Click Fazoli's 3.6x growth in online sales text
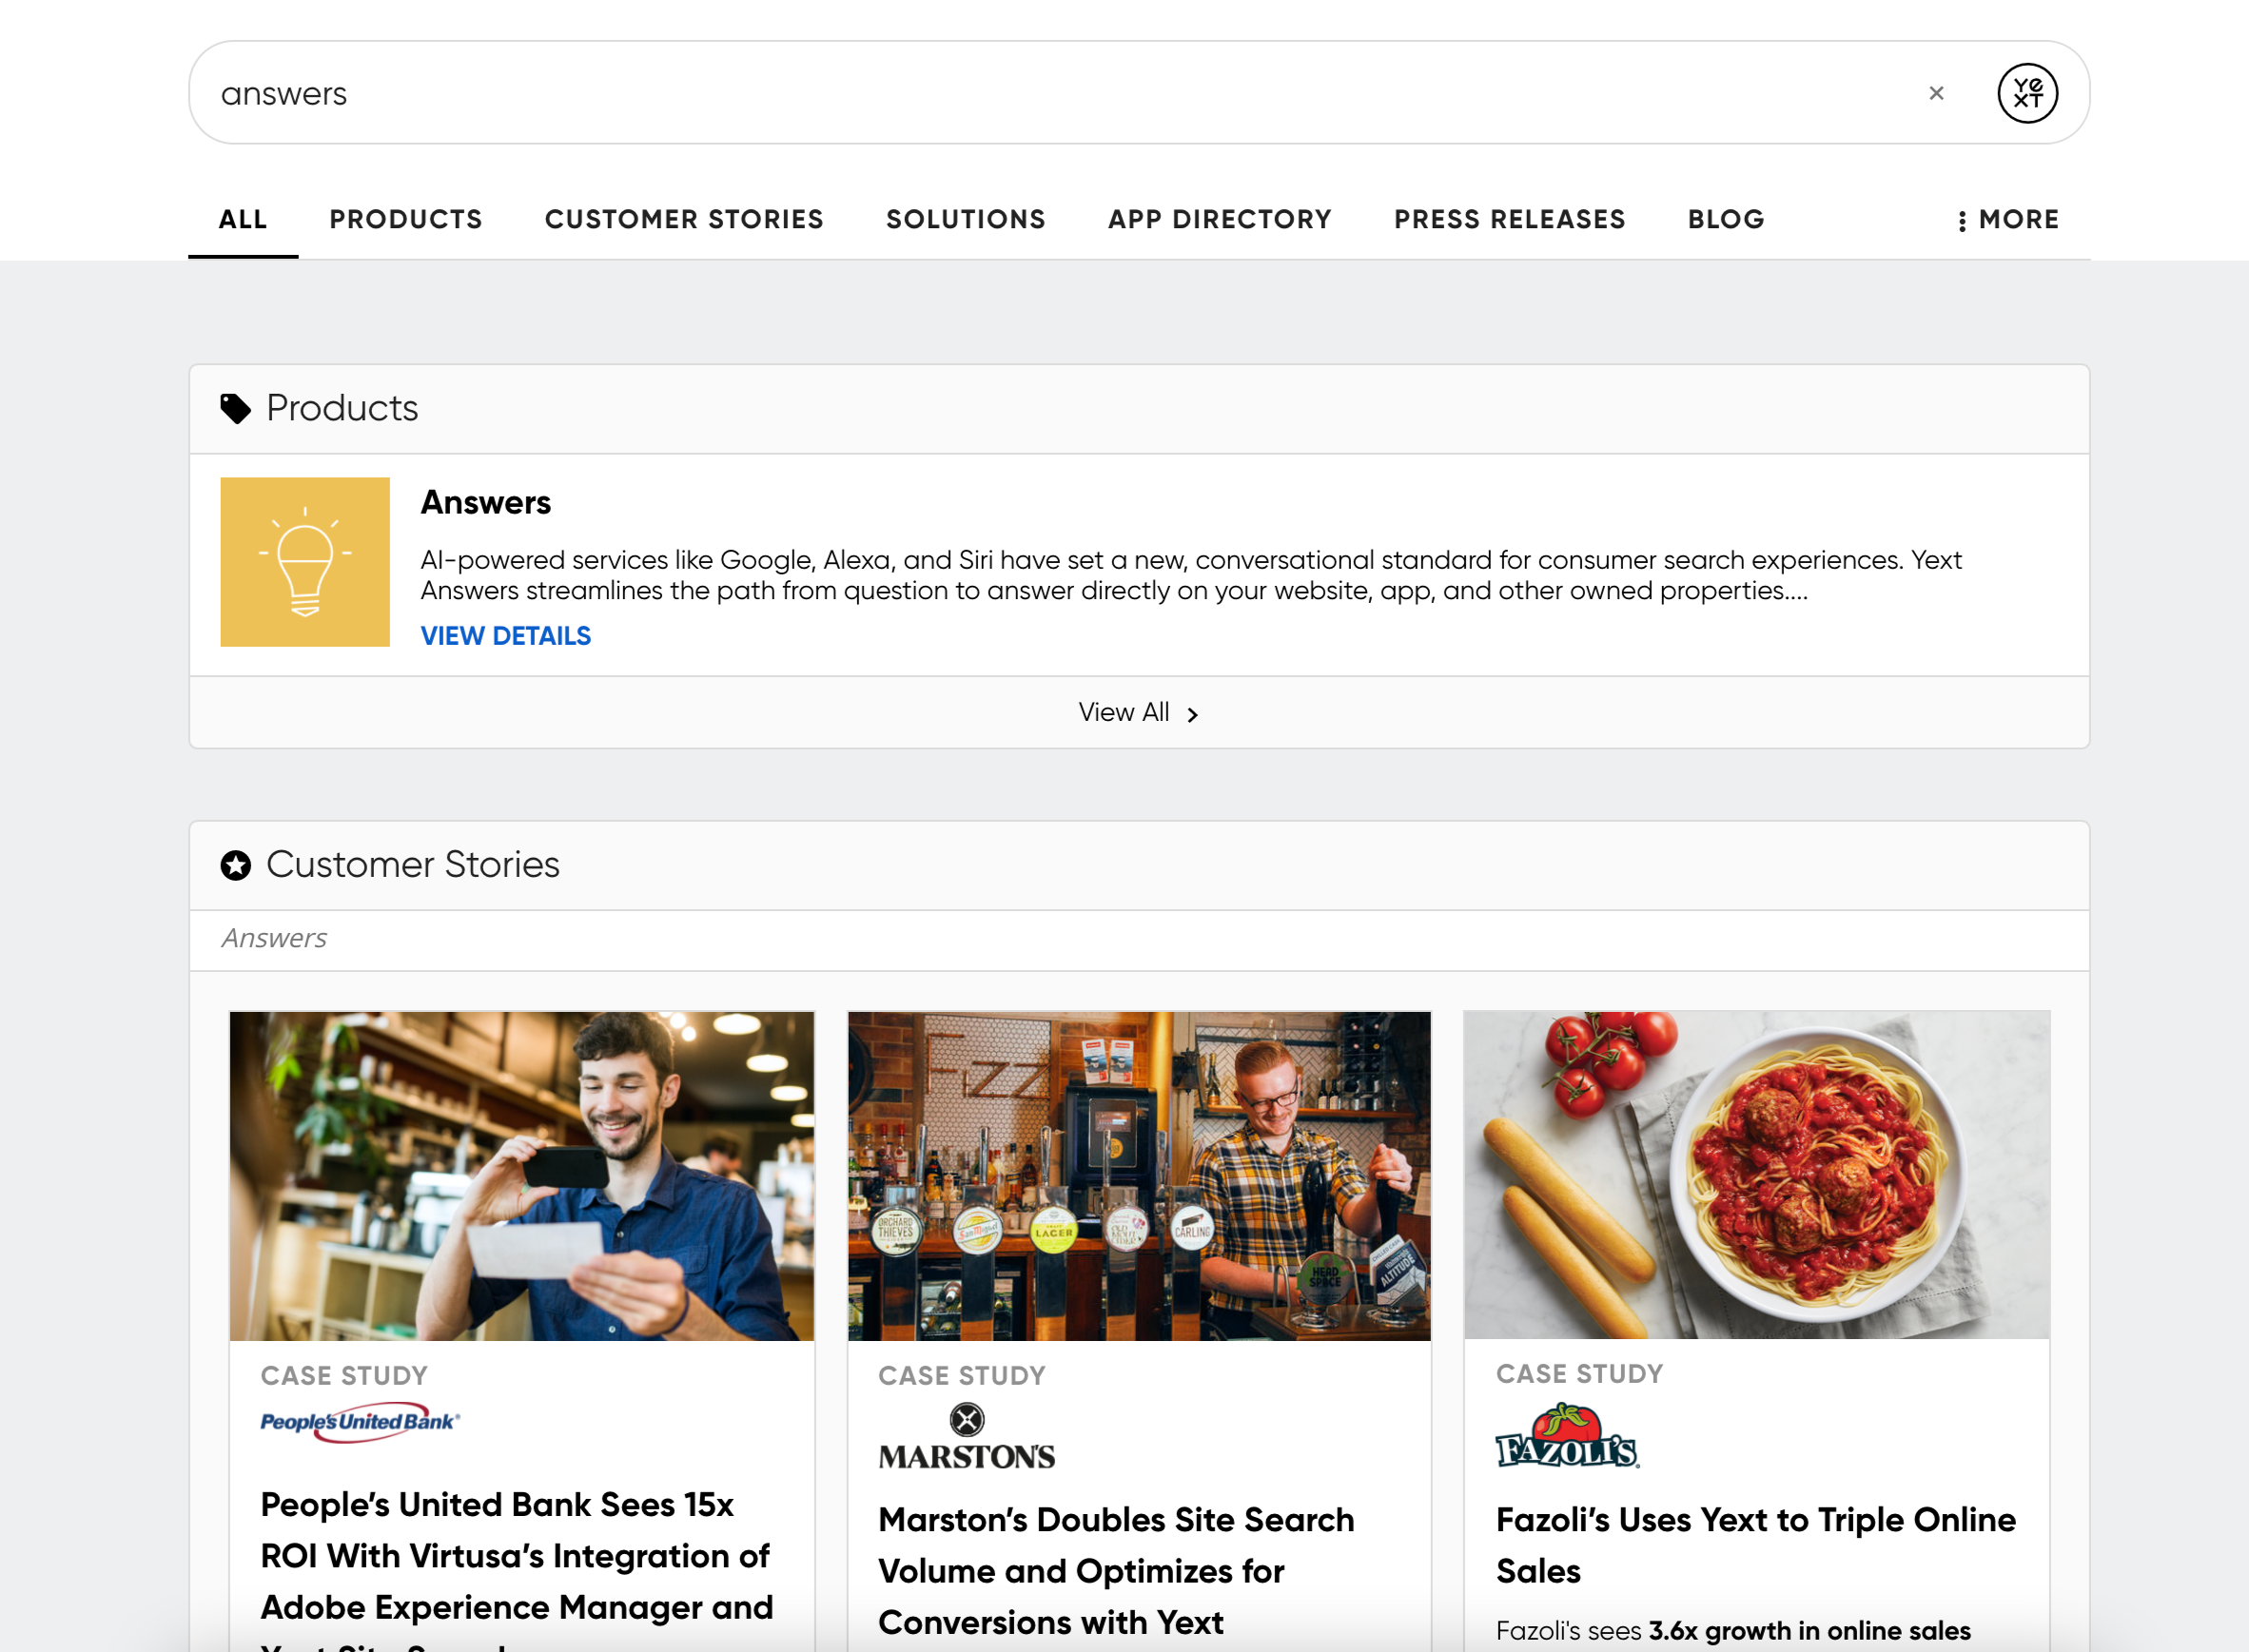2249x1652 pixels. click(1809, 1631)
